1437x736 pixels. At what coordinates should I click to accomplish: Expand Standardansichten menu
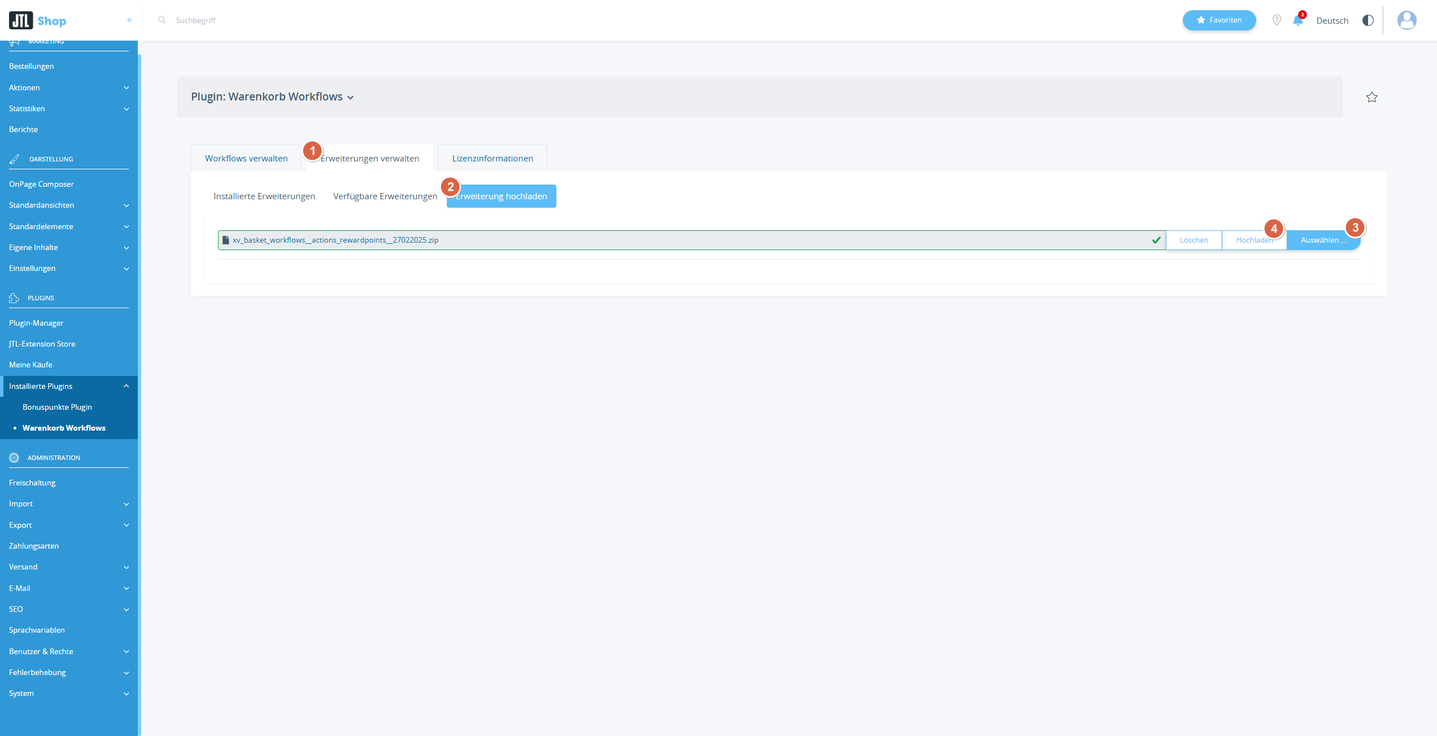click(x=69, y=205)
